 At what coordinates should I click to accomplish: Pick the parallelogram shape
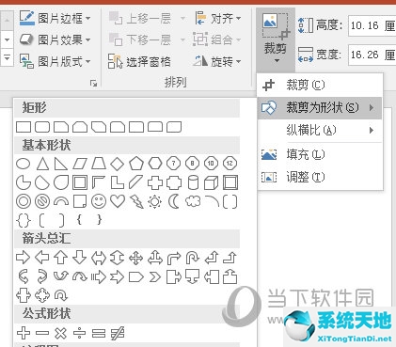coord(80,164)
